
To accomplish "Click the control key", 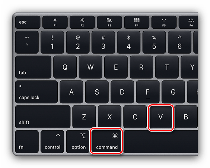I will (x=52, y=142).
